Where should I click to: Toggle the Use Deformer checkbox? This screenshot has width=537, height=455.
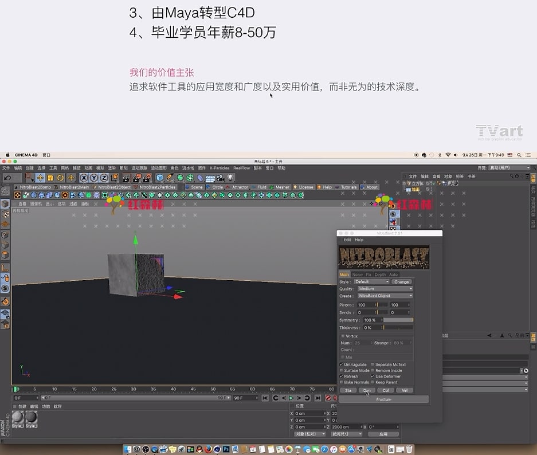tap(373, 376)
